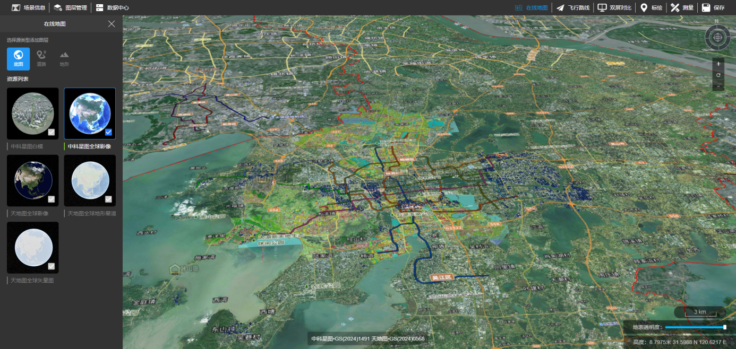The width and height of the screenshot is (736, 349).
Task: Enable the 天地图全球地形晕渲 checkbox
Action: tap(108, 199)
